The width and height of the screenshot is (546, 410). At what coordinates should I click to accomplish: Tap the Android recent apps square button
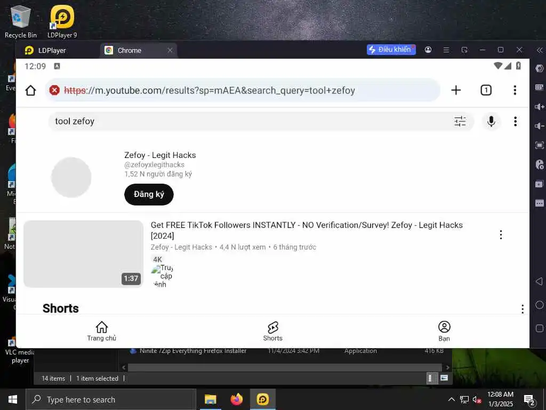point(540,328)
